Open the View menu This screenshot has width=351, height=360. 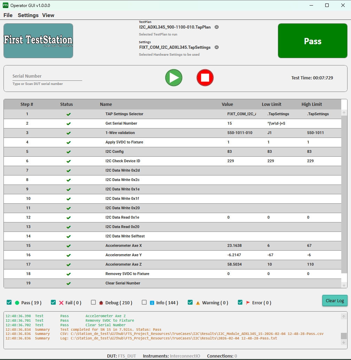(x=48, y=15)
